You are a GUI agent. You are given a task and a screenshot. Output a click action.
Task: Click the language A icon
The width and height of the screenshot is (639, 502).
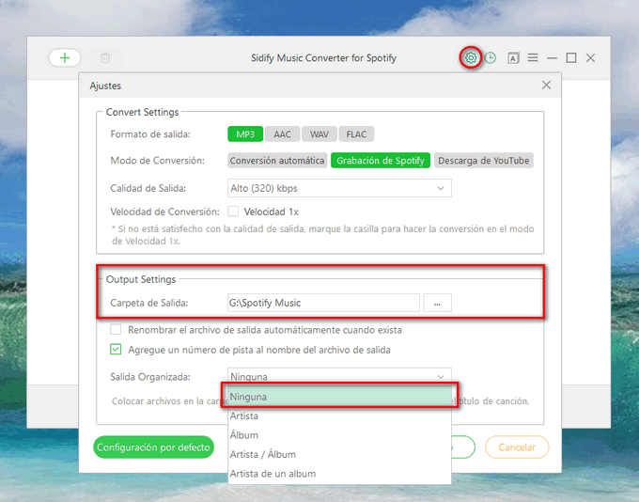pos(513,58)
